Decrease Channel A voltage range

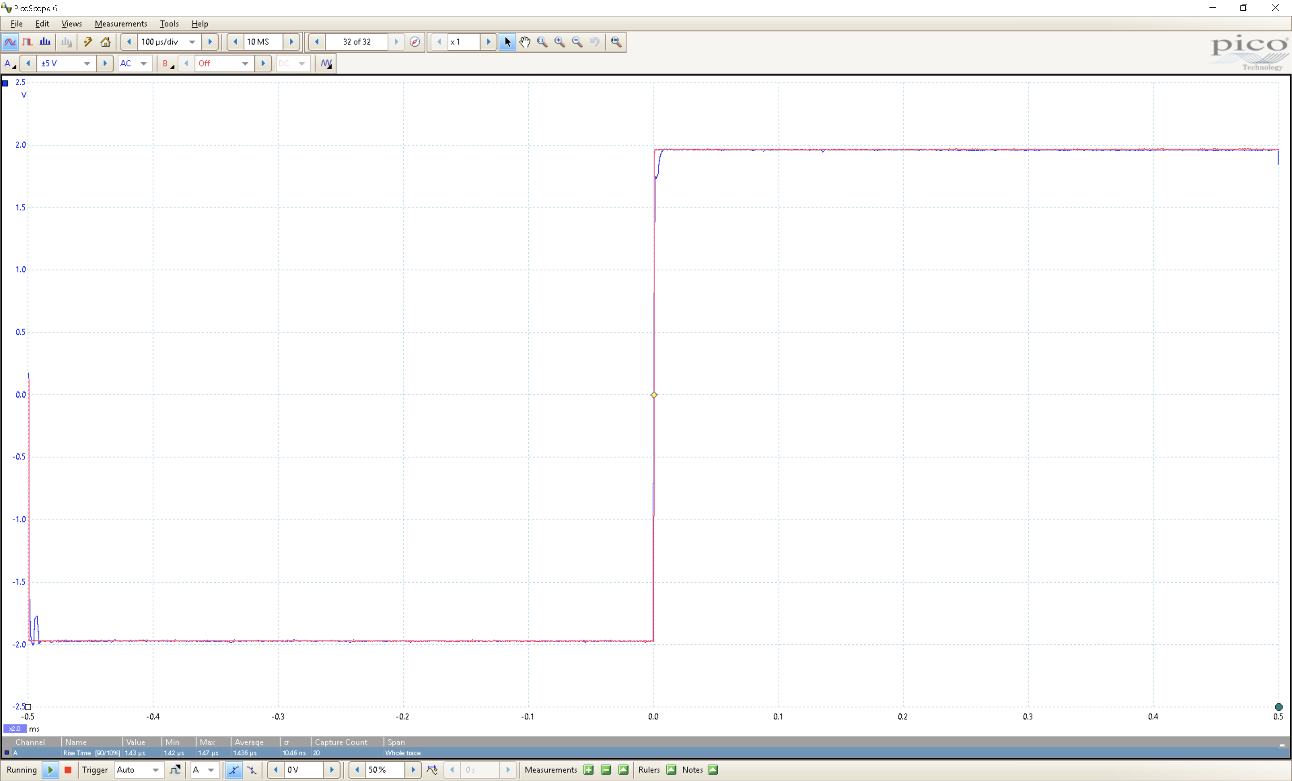[28, 63]
